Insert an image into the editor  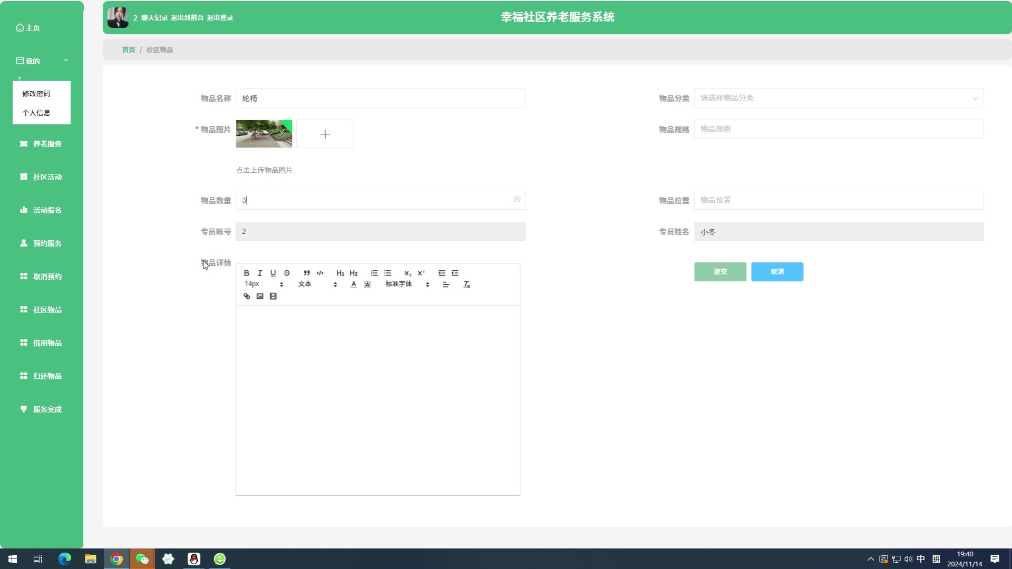(260, 296)
